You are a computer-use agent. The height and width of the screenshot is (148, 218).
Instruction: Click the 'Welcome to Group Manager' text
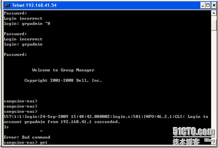63,70
